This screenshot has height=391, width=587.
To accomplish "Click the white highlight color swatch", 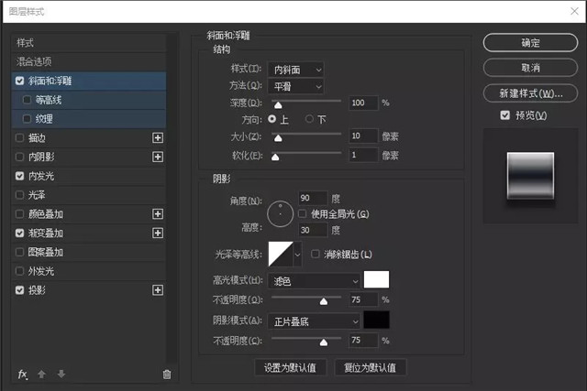I will pos(376,279).
